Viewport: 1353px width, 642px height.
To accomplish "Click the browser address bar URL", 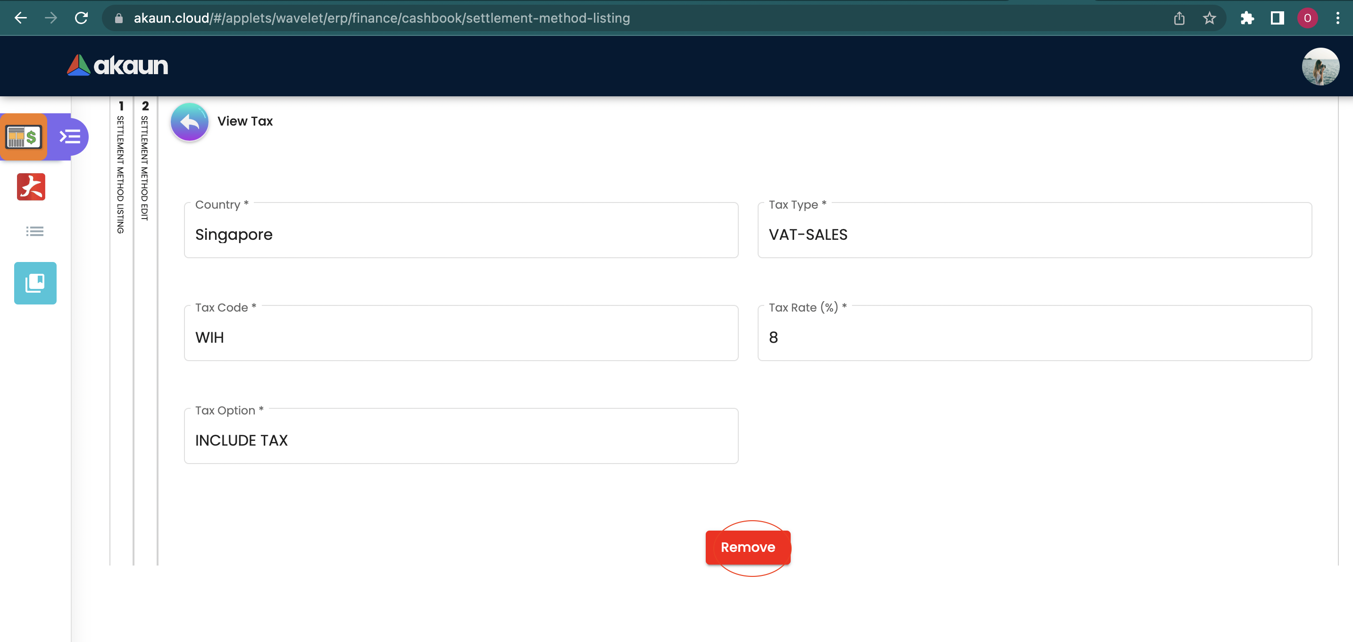I will coord(381,18).
